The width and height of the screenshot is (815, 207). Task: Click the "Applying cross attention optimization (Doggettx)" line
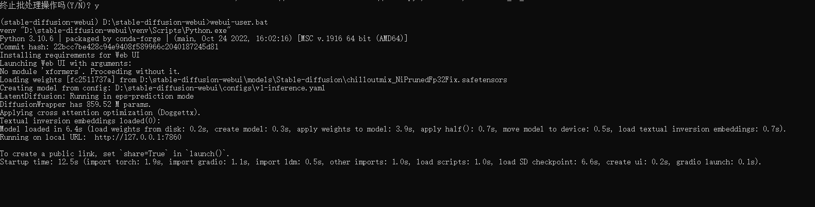[101, 112]
